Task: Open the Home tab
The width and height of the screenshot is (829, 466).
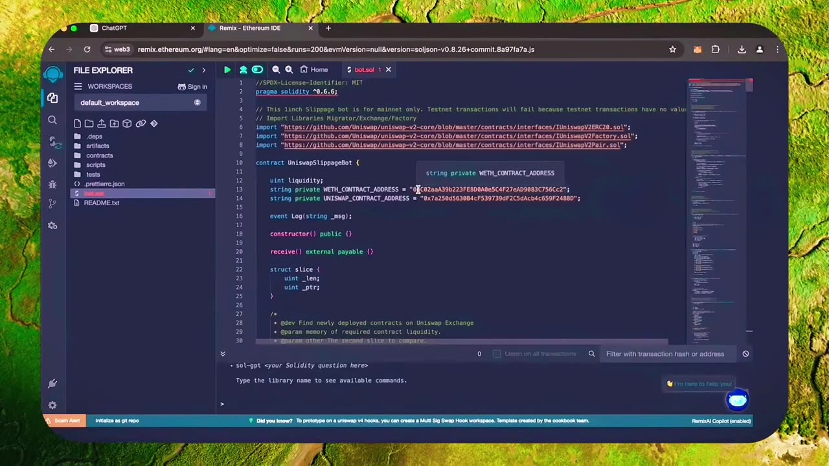Action: click(x=314, y=69)
